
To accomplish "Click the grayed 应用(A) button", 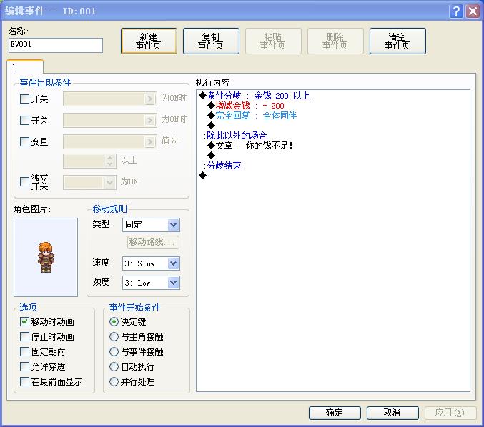I will 450,413.
